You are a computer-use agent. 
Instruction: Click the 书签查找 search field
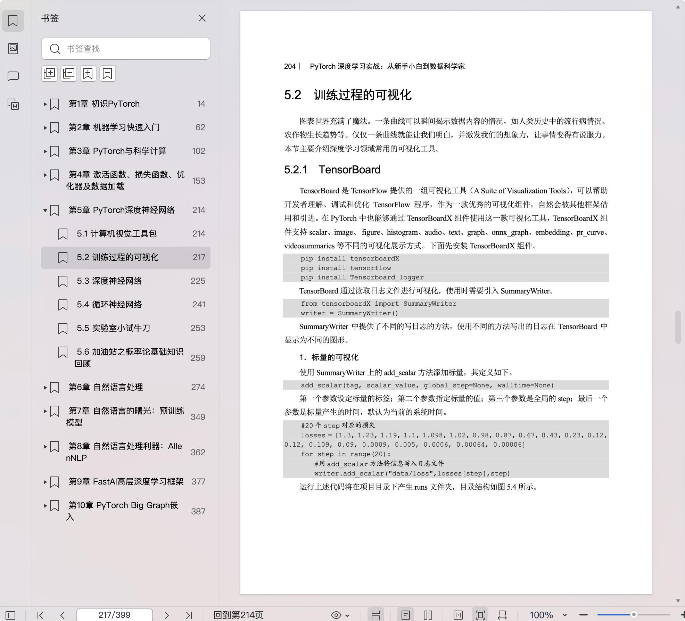tap(126, 49)
